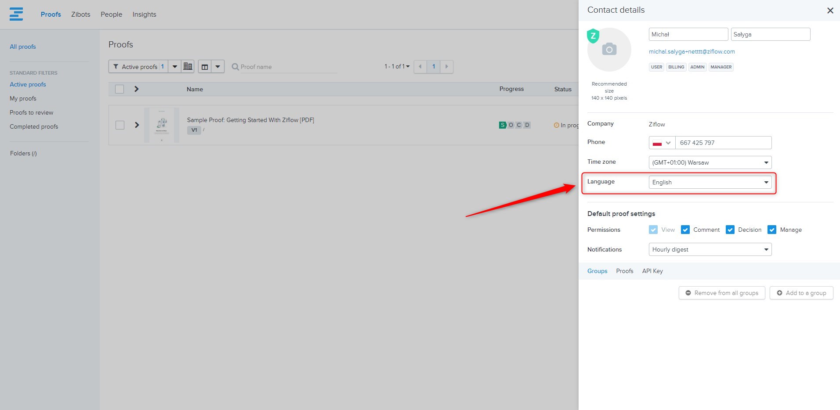This screenshot has height=410, width=840.
Task: Switch to the API Key tab
Action: pyautogui.click(x=652, y=271)
